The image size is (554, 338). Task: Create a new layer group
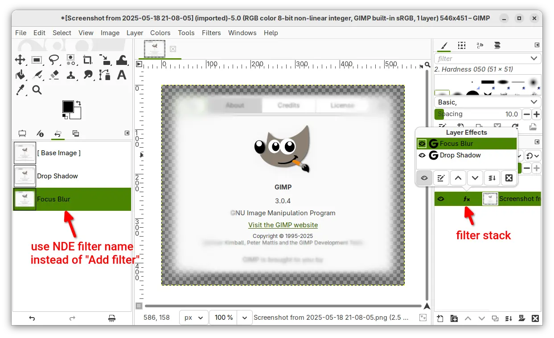454,318
